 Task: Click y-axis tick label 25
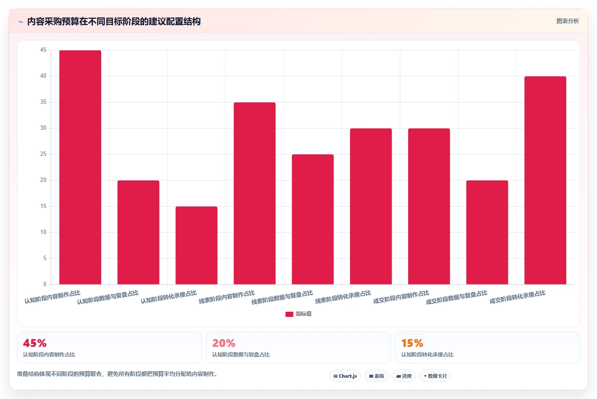(x=43, y=154)
